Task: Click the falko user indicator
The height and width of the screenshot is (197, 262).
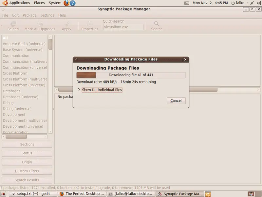Action: pyautogui.click(x=240, y=3)
